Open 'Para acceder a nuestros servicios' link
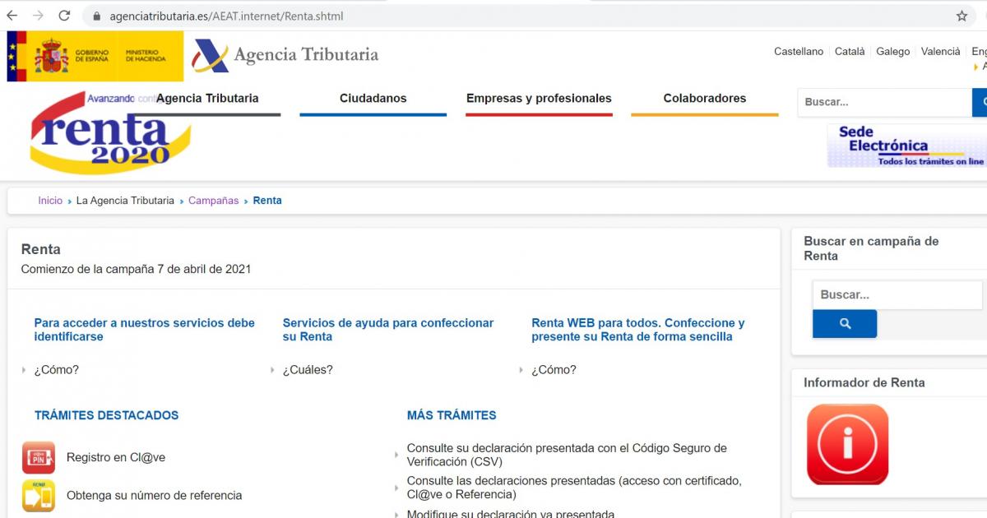This screenshot has height=518, width=987. [145, 330]
